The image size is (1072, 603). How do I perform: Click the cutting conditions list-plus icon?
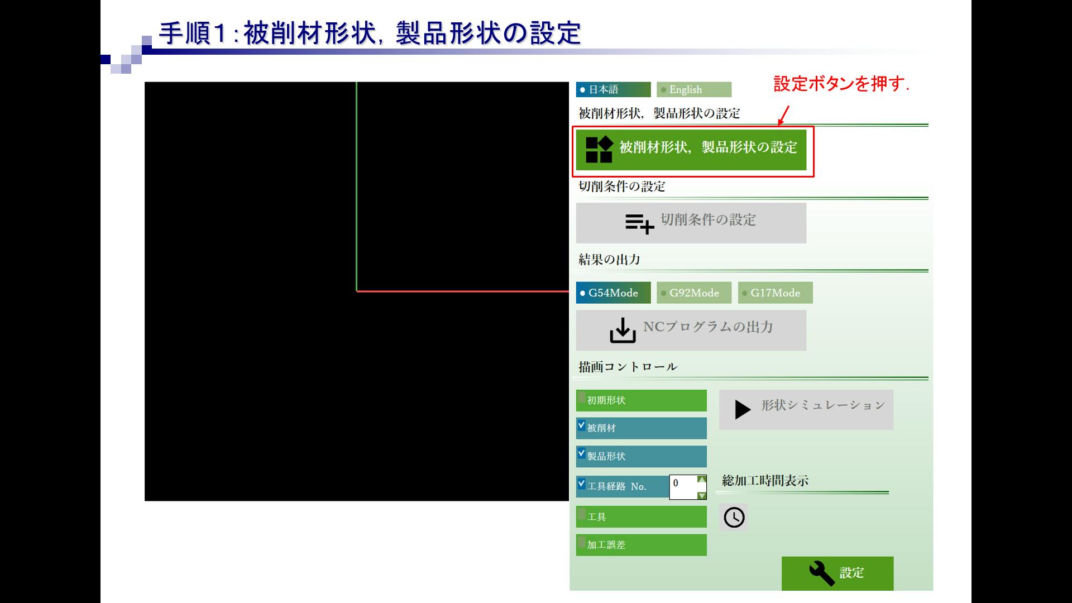tap(639, 223)
